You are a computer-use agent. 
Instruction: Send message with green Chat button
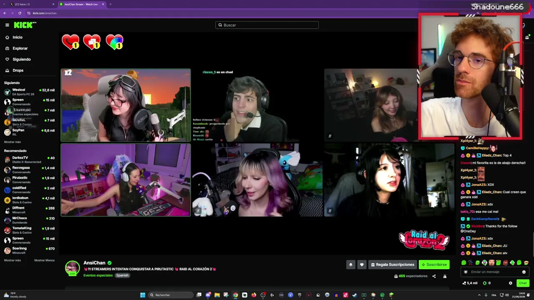[523, 283]
